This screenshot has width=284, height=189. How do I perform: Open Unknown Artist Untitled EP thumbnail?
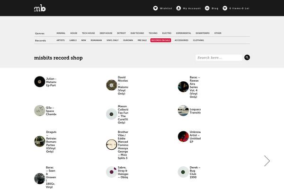(183, 137)
